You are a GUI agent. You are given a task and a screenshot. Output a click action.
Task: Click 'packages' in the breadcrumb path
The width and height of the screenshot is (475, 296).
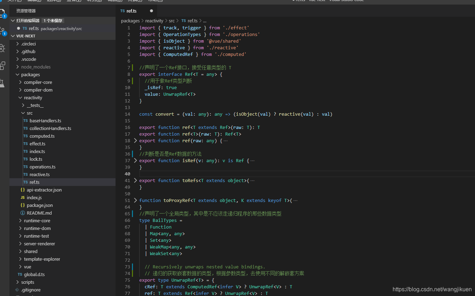[x=130, y=21]
